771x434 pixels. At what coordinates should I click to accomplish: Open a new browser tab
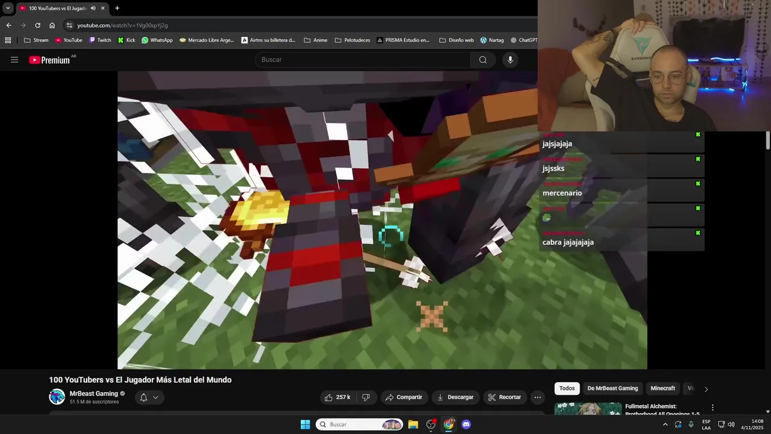117,8
